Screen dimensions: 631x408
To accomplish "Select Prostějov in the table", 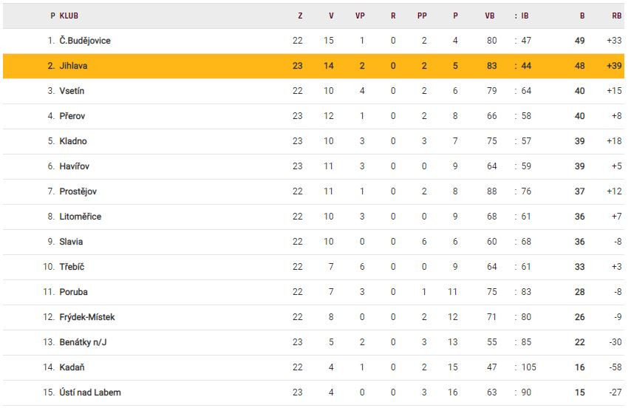I will 78,191.
